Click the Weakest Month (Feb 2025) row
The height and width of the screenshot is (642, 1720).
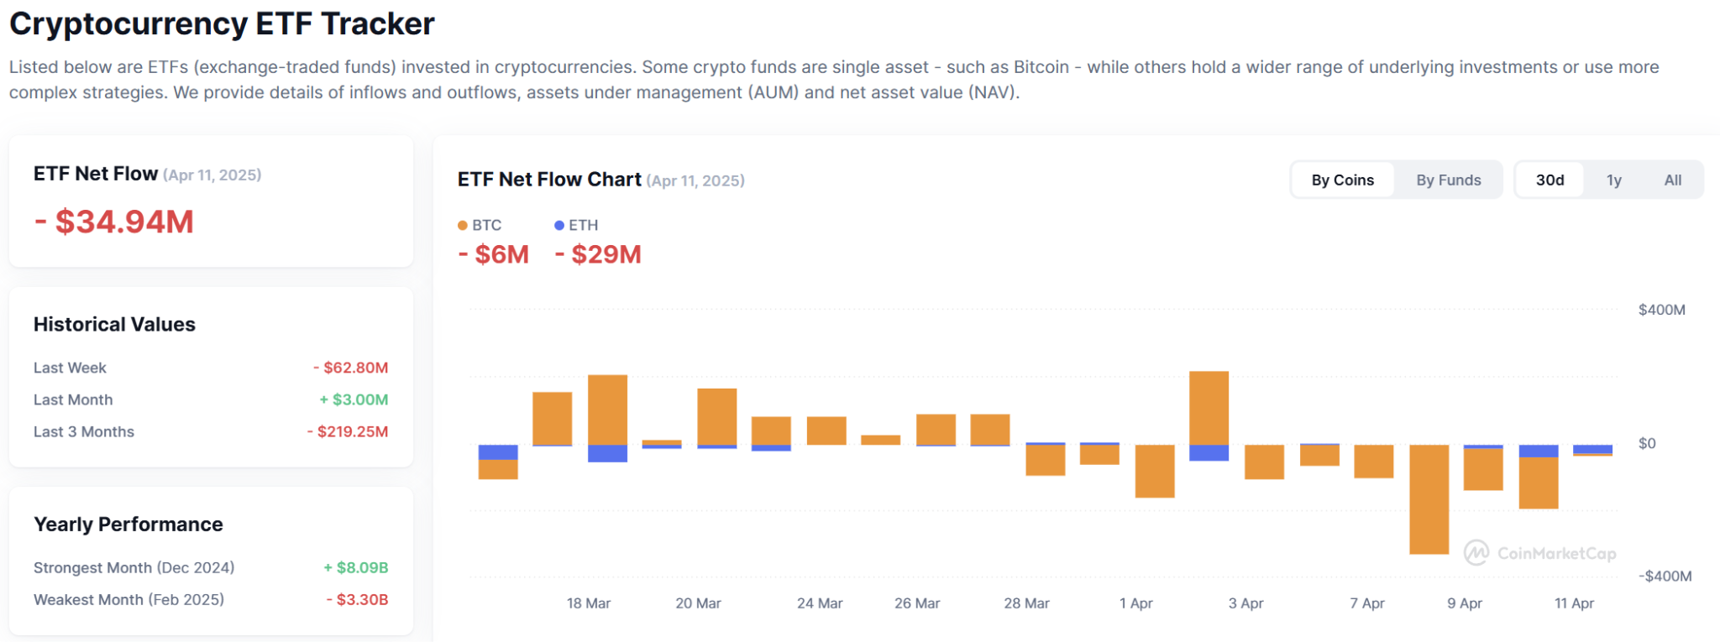click(211, 599)
